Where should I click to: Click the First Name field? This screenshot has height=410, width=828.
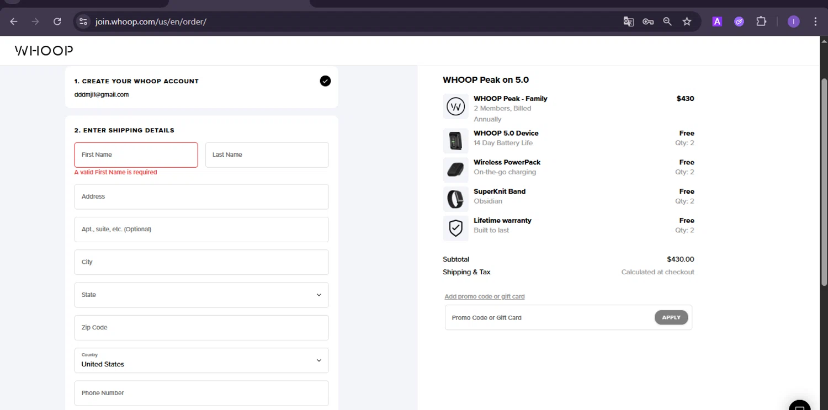pyautogui.click(x=136, y=155)
